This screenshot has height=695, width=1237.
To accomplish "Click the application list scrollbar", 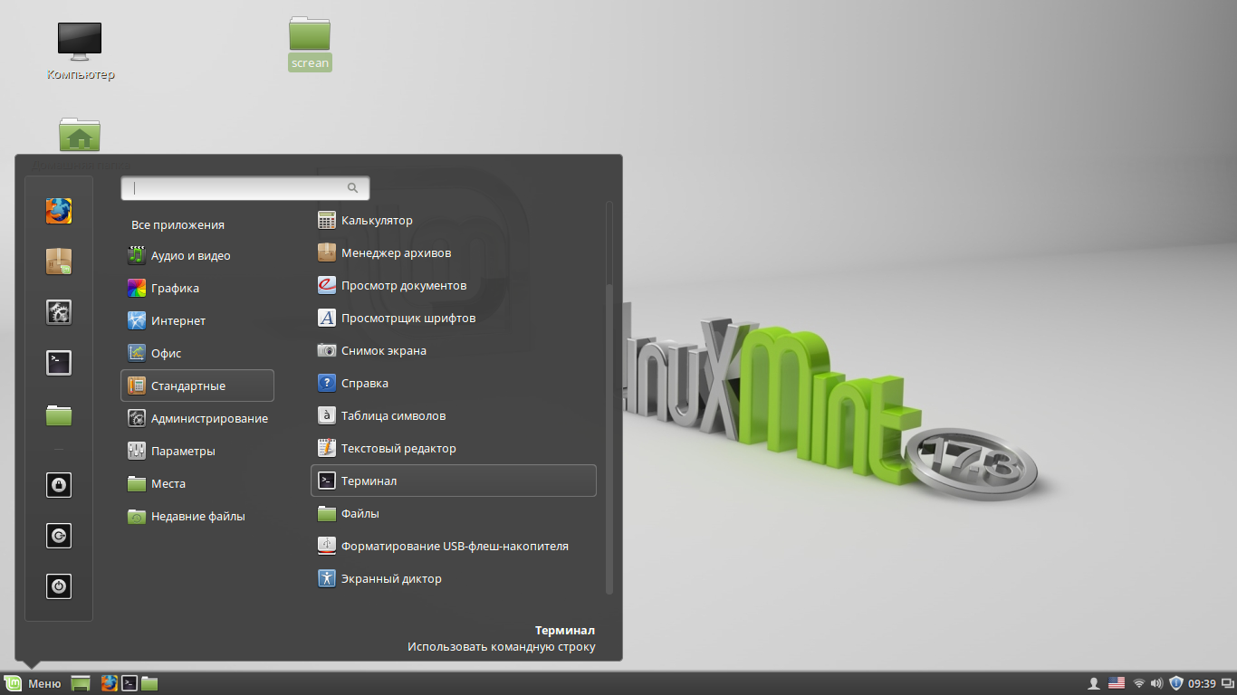I will [609, 439].
